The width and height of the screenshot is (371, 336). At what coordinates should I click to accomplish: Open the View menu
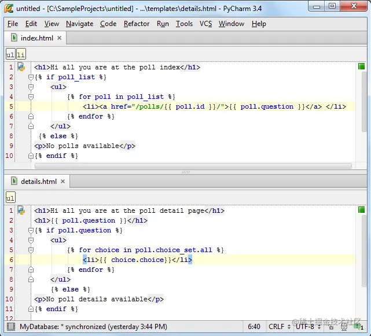pyautogui.click(x=52, y=24)
